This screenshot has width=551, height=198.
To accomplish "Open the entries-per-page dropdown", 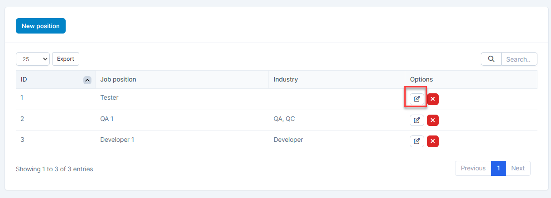I will point(33,59).
